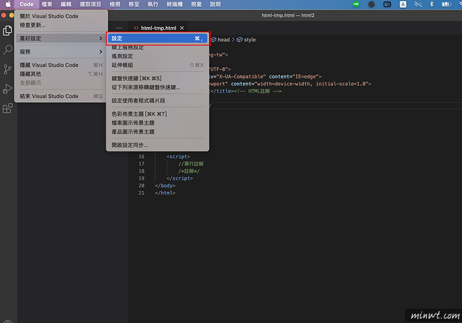Click the battery icon in the menu bar

tap(446, 4)
